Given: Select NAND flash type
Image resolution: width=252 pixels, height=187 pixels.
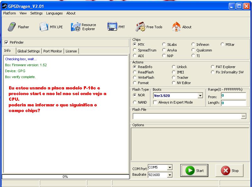Looking at the screenshot, I should point(135,102).
